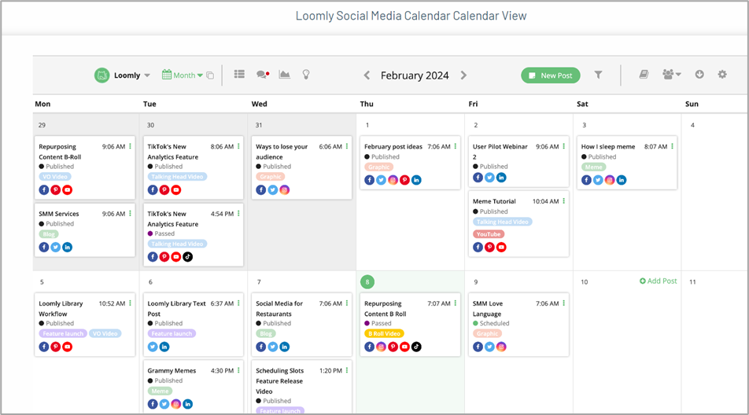Open the Grammy Memes post title
Screen dimensions: 749x415
(x=172, y=371)
